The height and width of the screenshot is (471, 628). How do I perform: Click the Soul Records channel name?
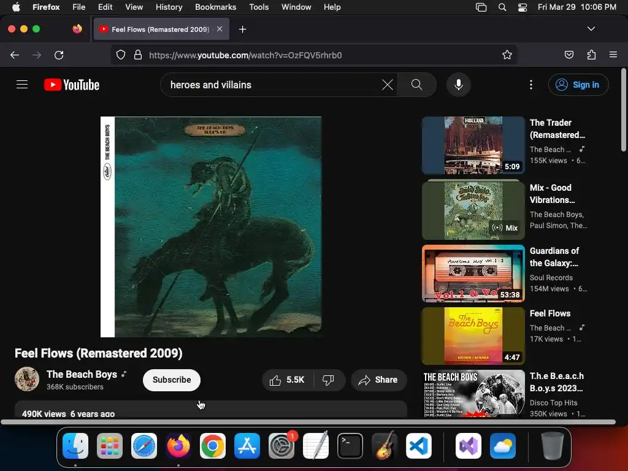[x=551, y=278]
